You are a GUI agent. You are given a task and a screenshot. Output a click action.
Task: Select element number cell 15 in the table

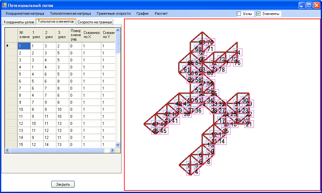click(x=24, y=145)
